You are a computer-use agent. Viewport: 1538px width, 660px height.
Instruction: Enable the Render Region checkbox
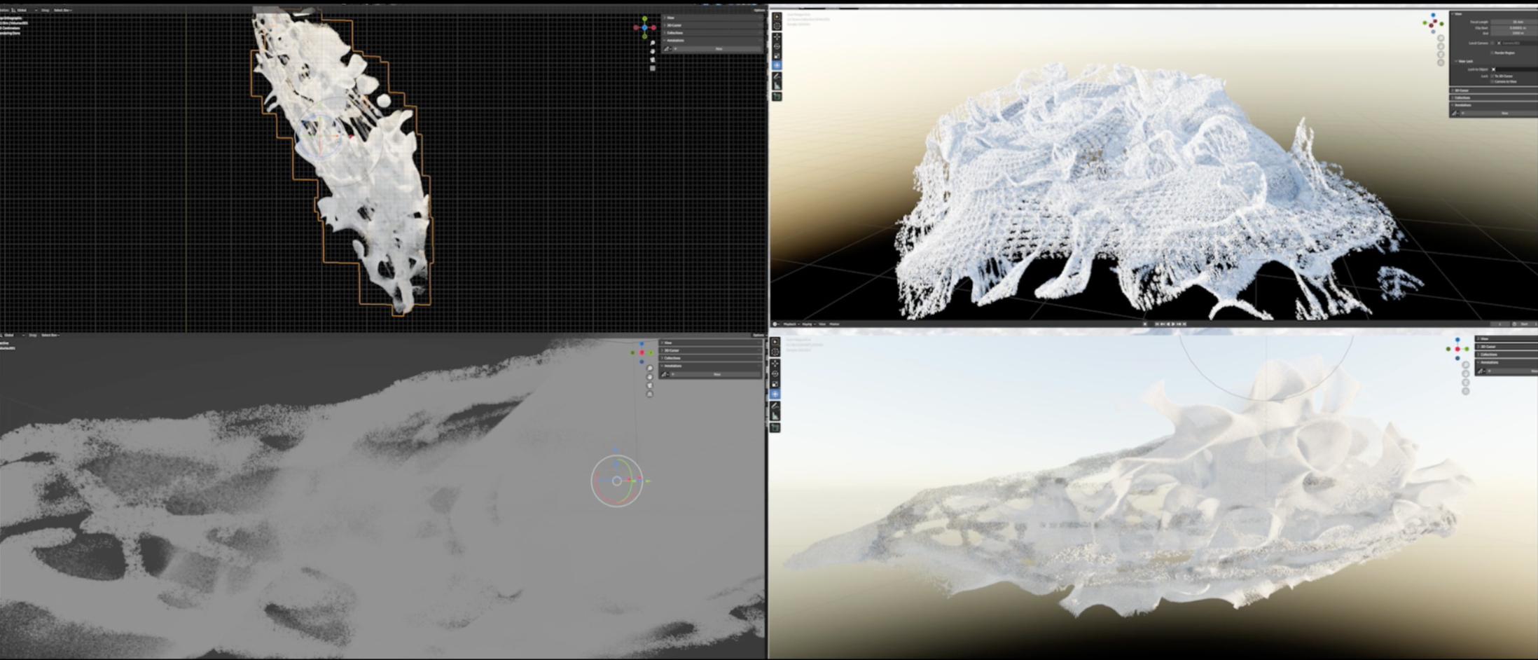(1493, 53)
